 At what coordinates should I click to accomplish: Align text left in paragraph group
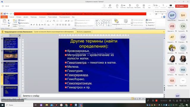click(57, 25)
